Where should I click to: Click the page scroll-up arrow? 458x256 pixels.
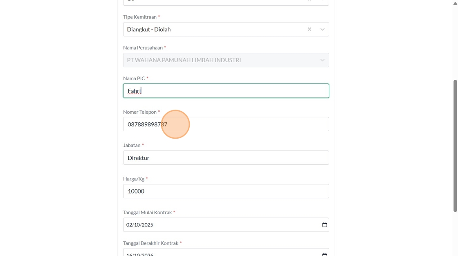point(455,3)
